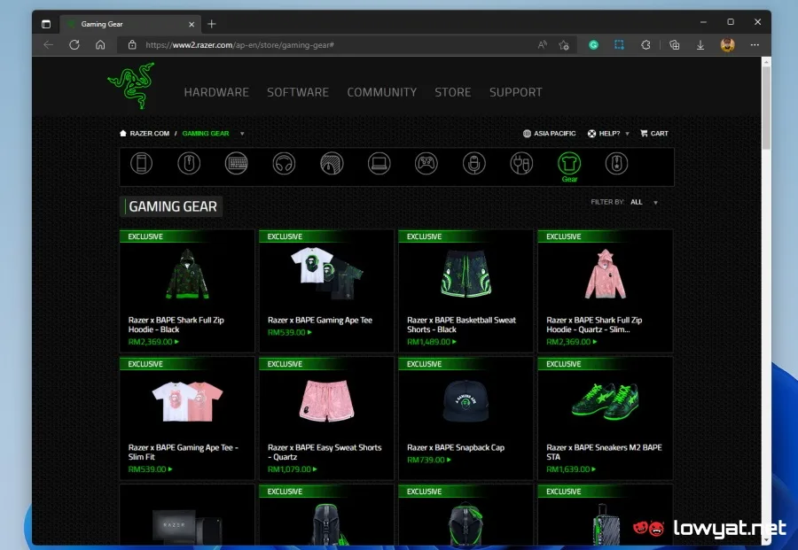
Task: Click the snapback cap product image
Action: [465, 401]
